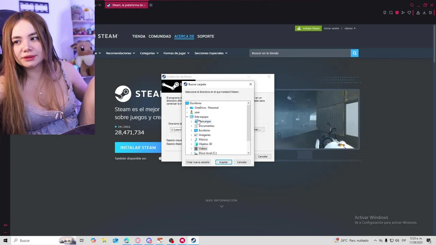The width and height of the screenshot is (436, 245).
Task: Click the MÁS INFORMACIÓN down chevron
Action: [x=221, y=206]
